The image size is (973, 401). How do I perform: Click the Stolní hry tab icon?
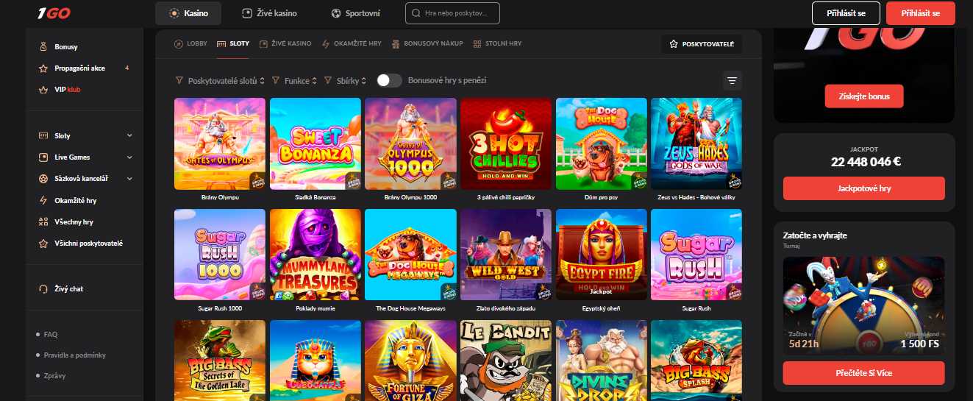tap(477, 44)
